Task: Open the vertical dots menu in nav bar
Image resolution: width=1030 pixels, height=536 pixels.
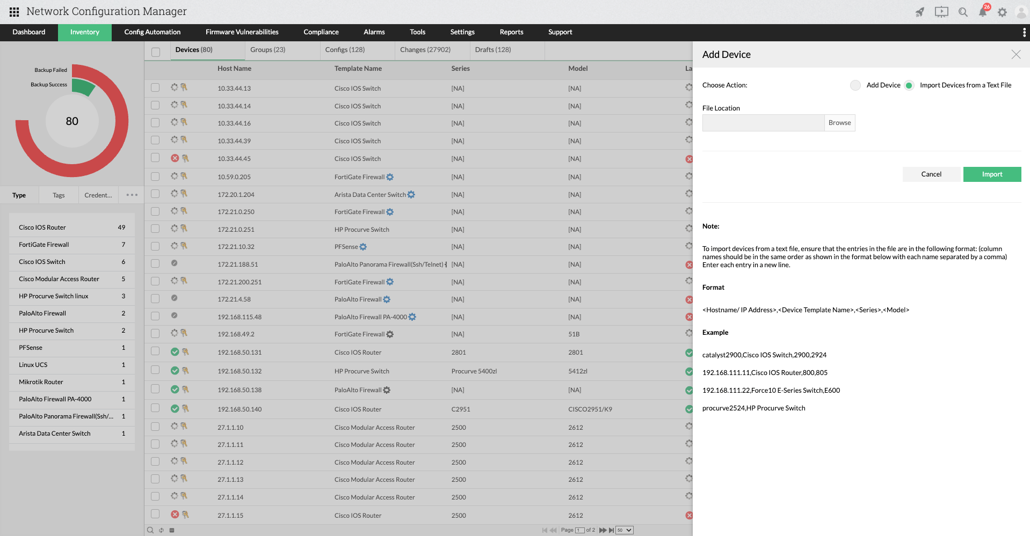Action: [1024, 33]
